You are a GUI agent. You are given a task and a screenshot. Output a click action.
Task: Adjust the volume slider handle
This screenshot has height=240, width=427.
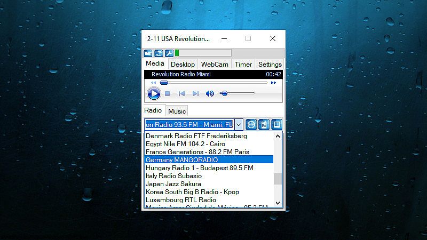(x=224, y=94)
